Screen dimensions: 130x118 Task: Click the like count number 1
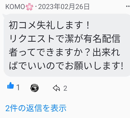tap(18, 88)
